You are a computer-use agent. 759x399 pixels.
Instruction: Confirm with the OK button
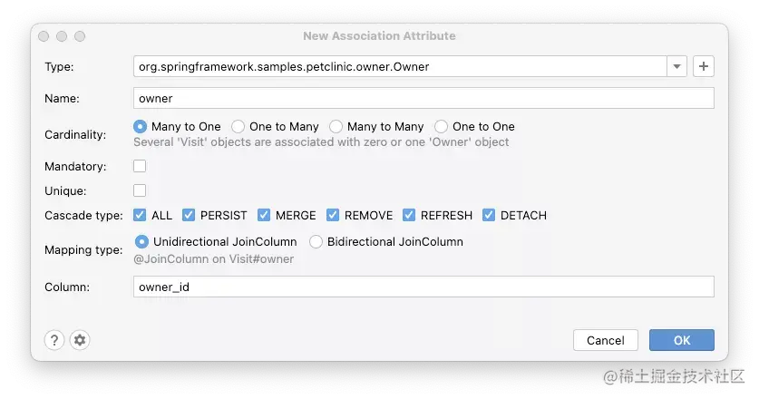coord(682,340)
